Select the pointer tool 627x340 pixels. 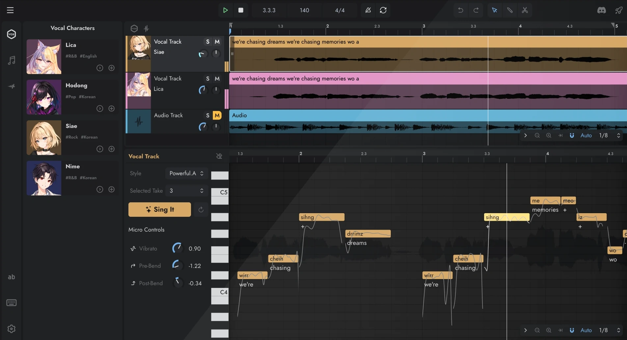coord(495,10)
